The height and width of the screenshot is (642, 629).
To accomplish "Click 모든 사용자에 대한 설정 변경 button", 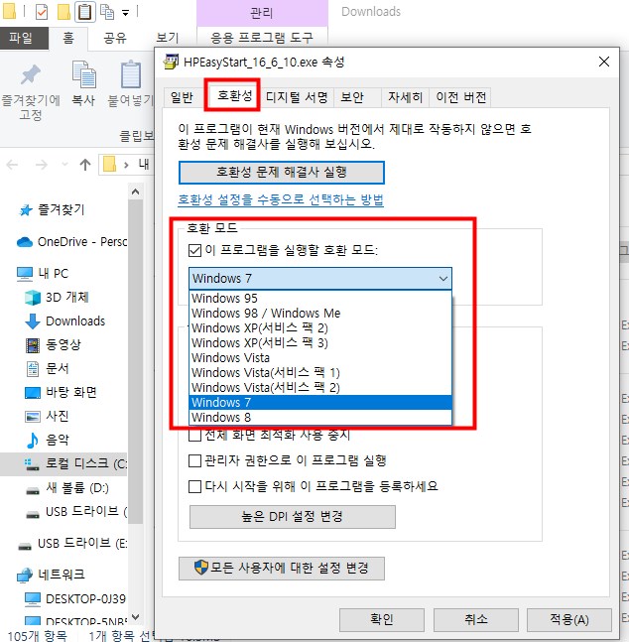I will pos(282,569).
